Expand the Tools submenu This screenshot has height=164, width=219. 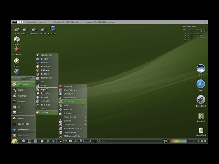[47, 109]
